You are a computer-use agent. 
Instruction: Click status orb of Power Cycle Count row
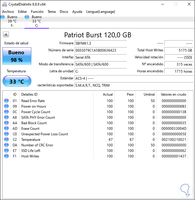click(x=6, y=112)
